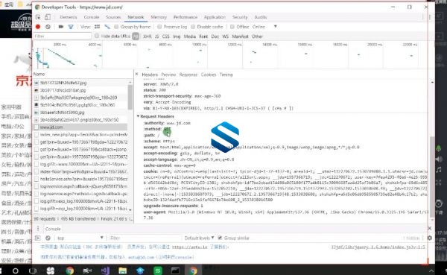The width and height of the screenshot is (447, 275).
Task: Filter requests by Img type
Action: 177,37
